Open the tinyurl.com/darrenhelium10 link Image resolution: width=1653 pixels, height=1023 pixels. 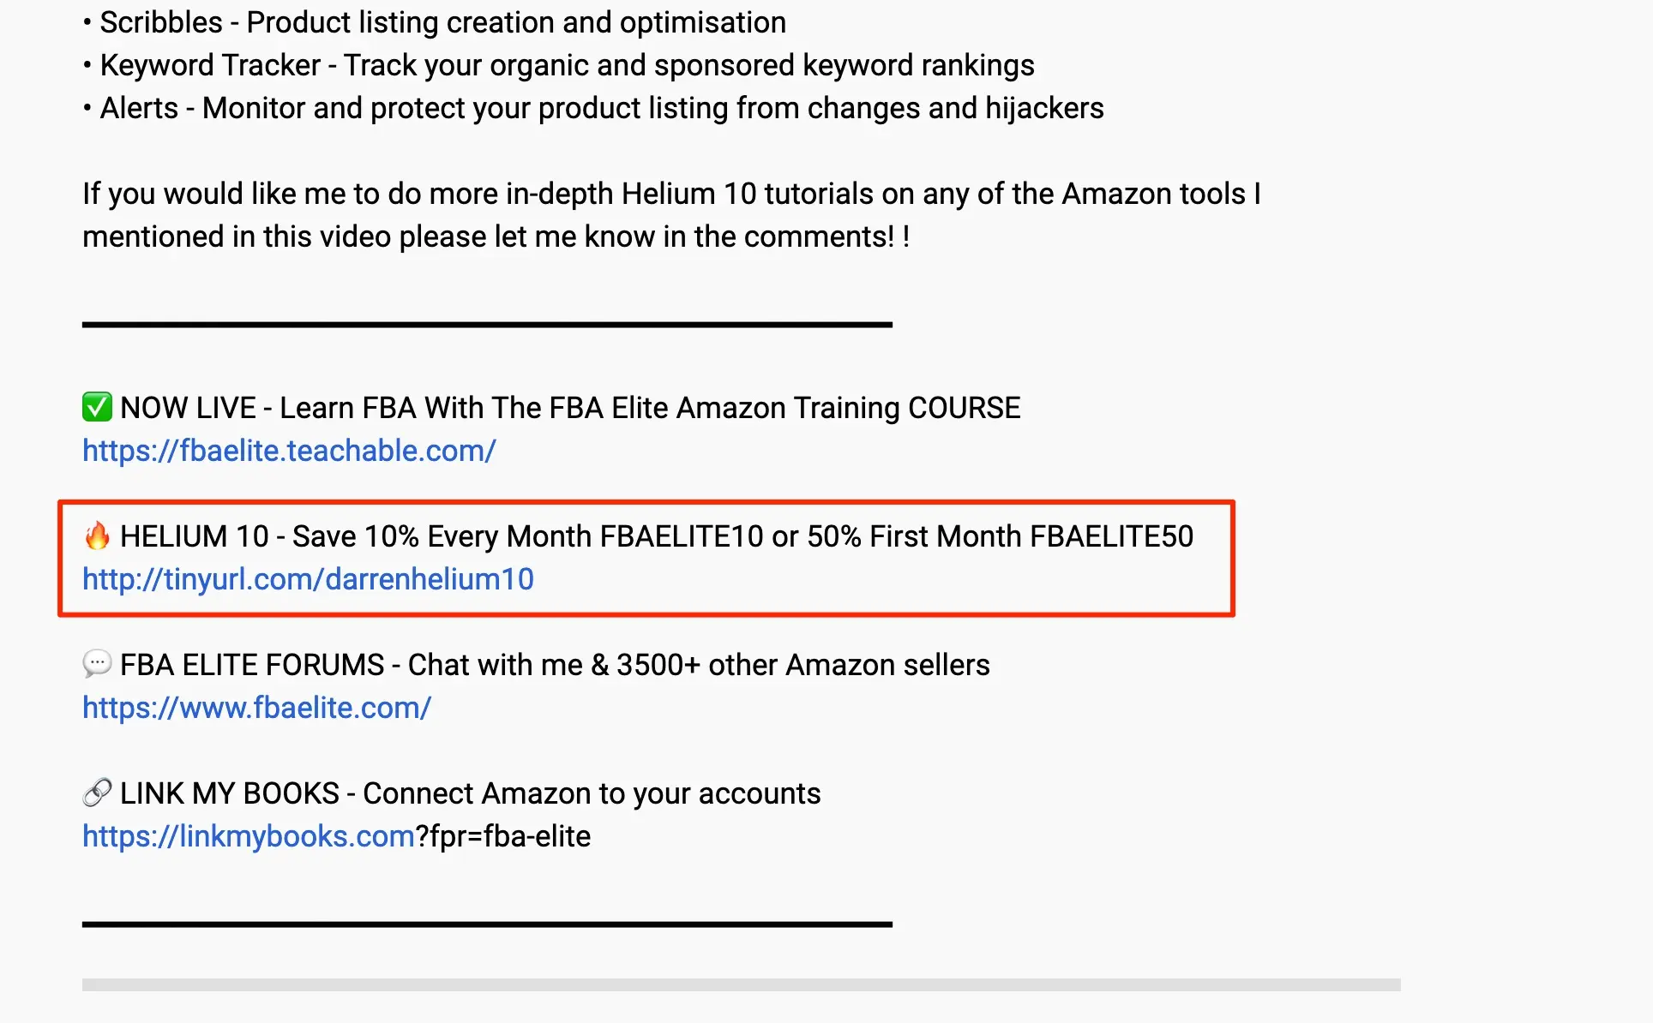308,579
